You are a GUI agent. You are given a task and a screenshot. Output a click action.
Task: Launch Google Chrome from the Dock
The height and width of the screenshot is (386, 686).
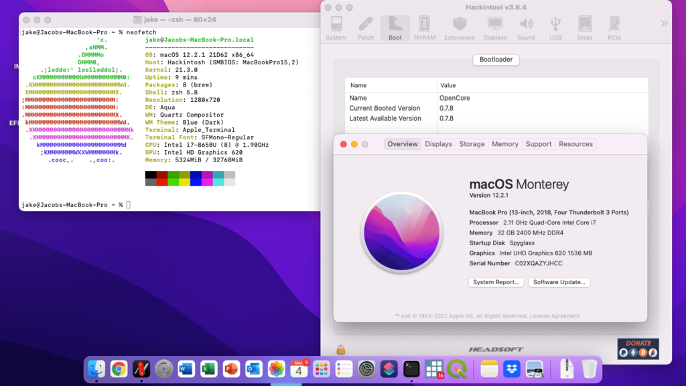tap(119, 369)
